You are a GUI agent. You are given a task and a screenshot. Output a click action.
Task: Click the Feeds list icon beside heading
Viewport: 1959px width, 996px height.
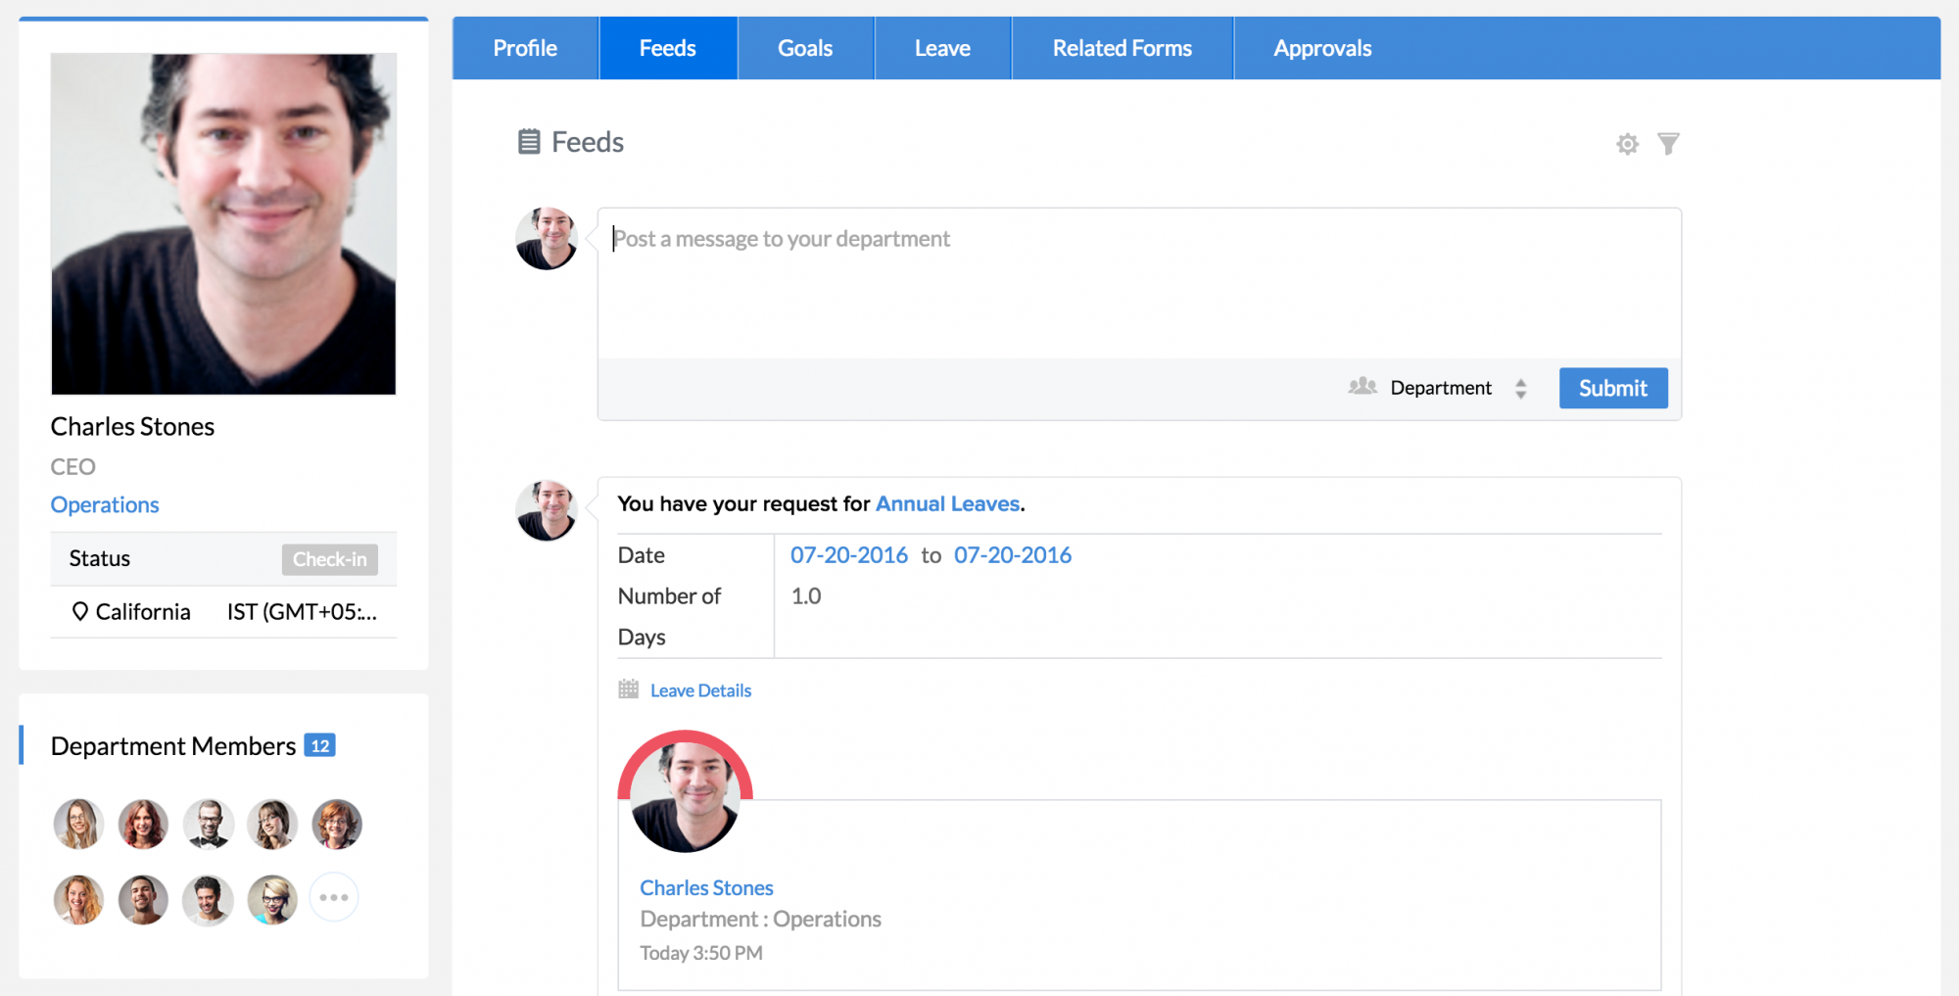pos(529,142)
